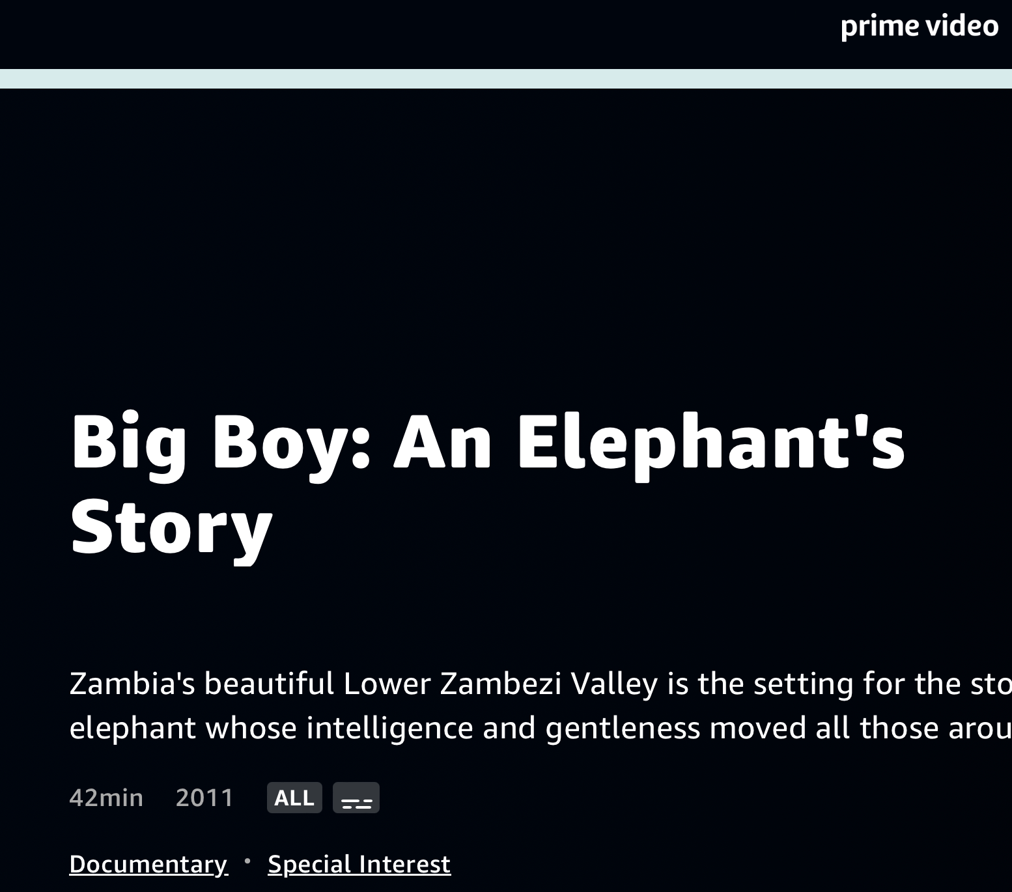
Task: Click the synopsis line starting "Zambia's beautiful"
Action: tap(541, 684)
